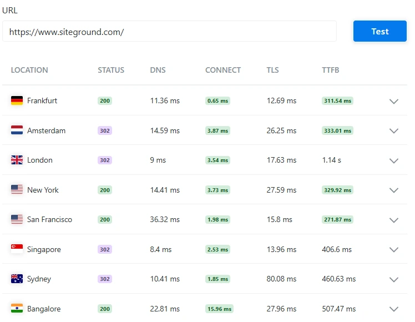Click the 0.65 ms connect badge
This screenshot has width=415, height=322.
click(x=217, y=100)
